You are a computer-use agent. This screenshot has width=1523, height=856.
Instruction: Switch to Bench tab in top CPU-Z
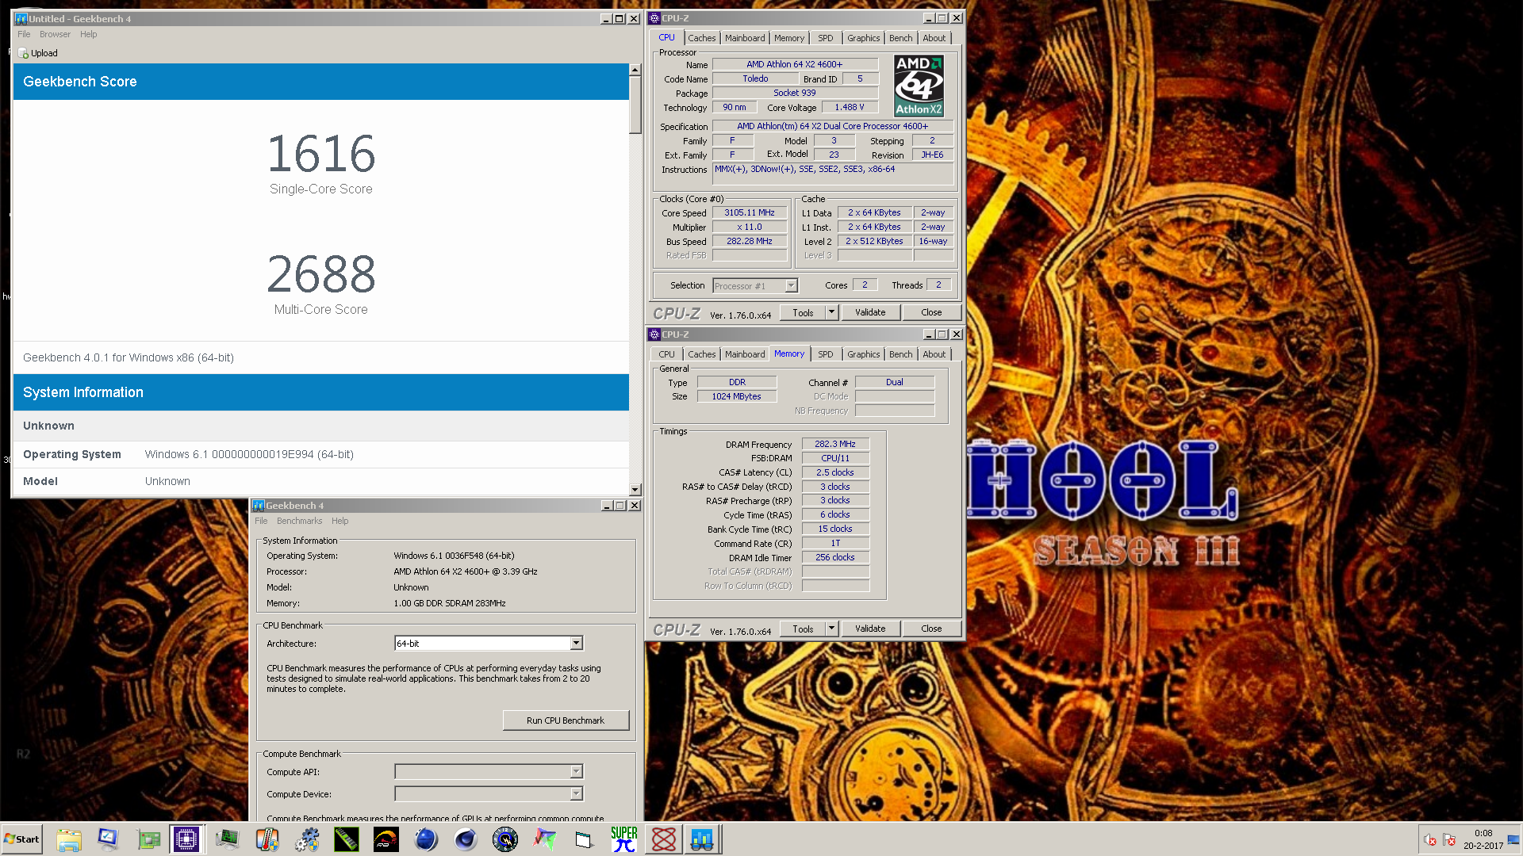[900, 38]
